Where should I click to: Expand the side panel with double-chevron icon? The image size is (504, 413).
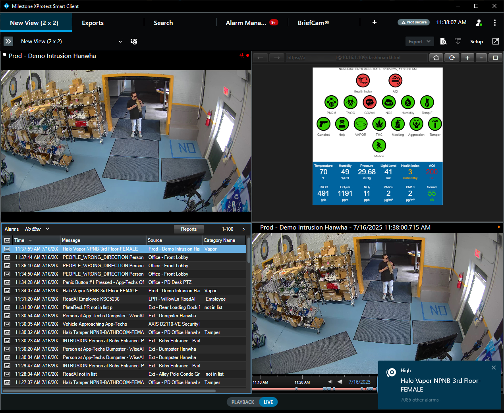pyautogui.click(x=8, y=41)
